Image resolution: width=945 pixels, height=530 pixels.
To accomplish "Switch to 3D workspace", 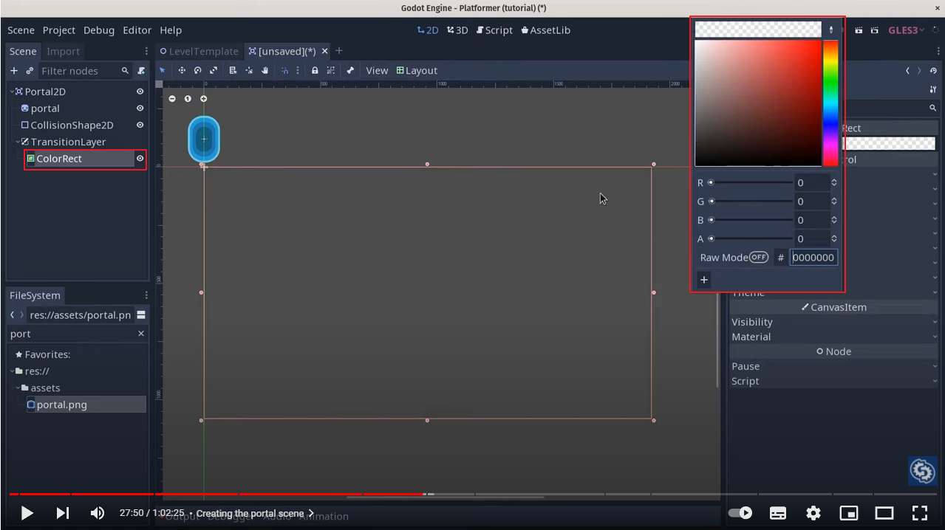I will tap(457, 30).
